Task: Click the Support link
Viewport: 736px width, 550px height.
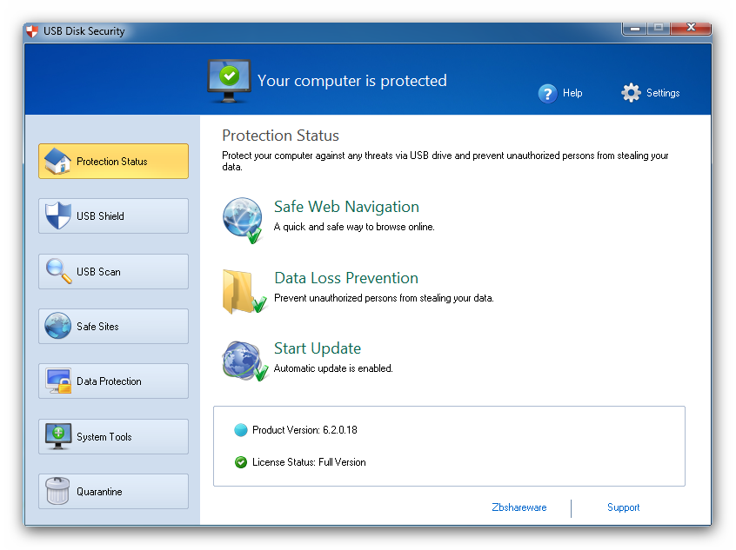Action: [x=624, y=507]
